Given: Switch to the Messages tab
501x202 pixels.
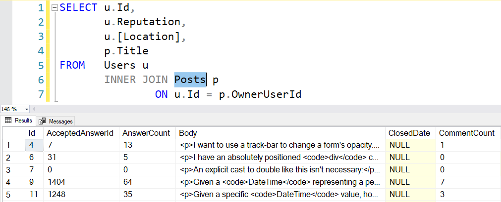Looking at the screenshot, I should point(56,121).
